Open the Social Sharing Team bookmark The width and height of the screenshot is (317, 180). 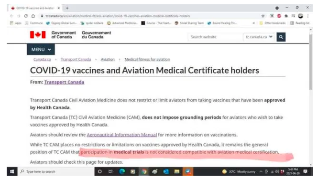[189, 23]
